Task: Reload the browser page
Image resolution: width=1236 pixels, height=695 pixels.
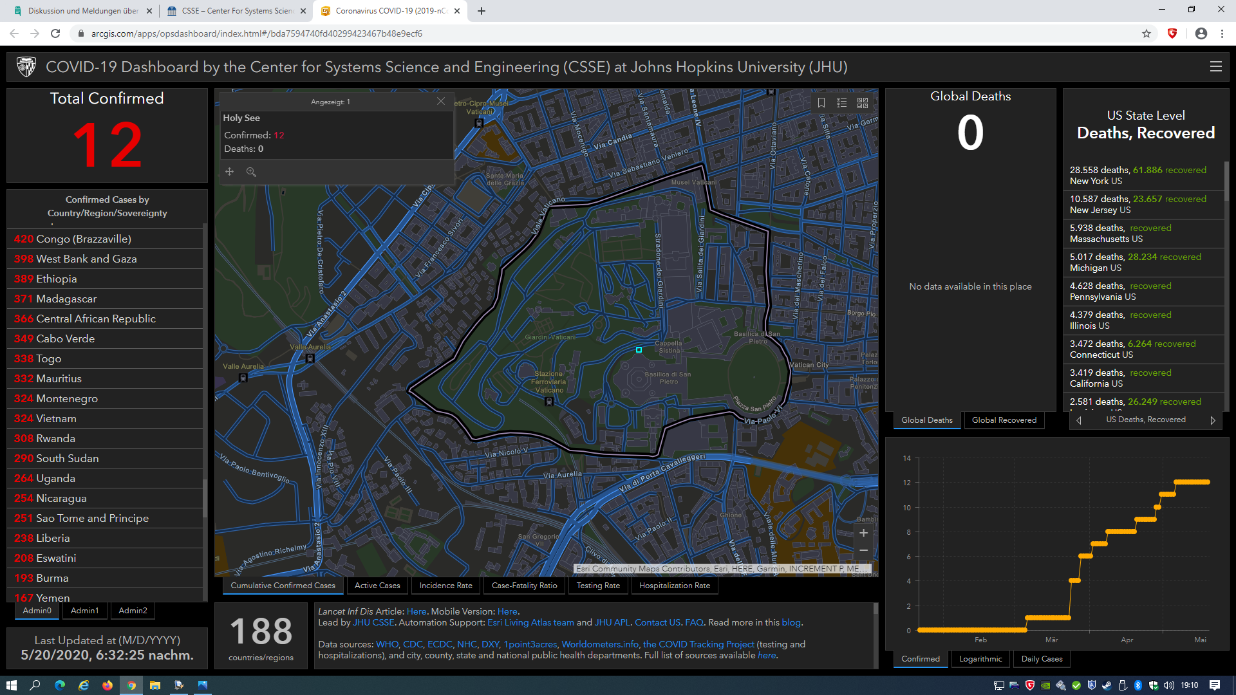Action: (55, 33)
